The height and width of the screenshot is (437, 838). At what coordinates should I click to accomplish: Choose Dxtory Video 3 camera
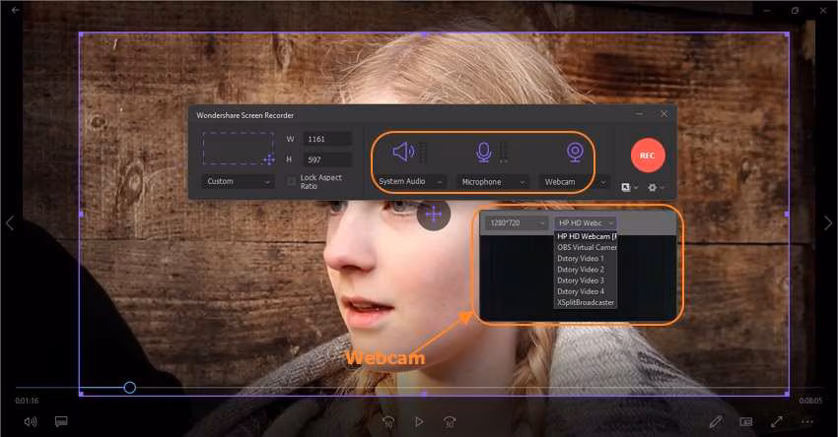click(586, 281)
